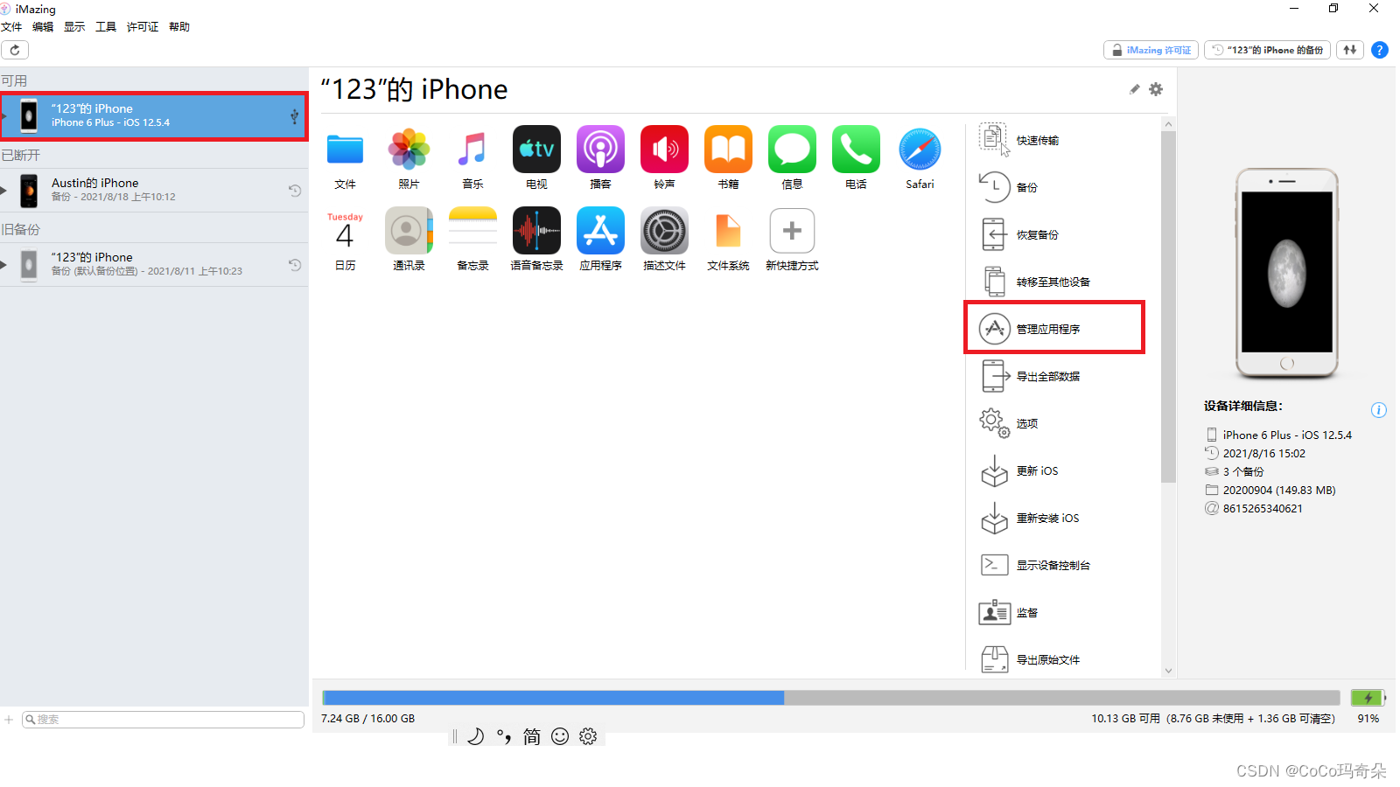The width and height of the screenshot is (1400, 787).
Task: Click the refresh icon in toolbar
Action: click(15, 50)
